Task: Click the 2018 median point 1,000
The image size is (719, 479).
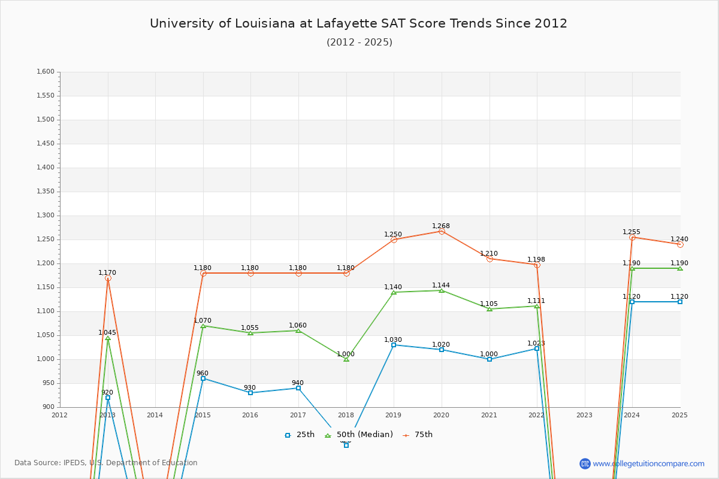Action: (346, 359)
